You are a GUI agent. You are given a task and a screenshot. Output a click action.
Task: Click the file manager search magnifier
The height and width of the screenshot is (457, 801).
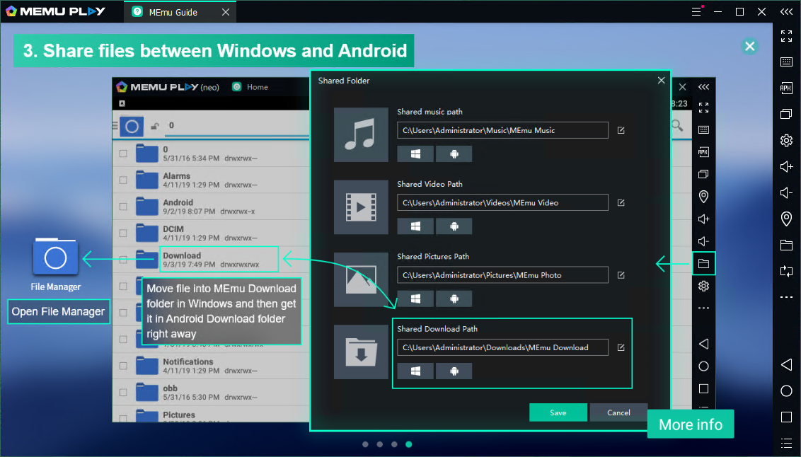coord(677,125)
